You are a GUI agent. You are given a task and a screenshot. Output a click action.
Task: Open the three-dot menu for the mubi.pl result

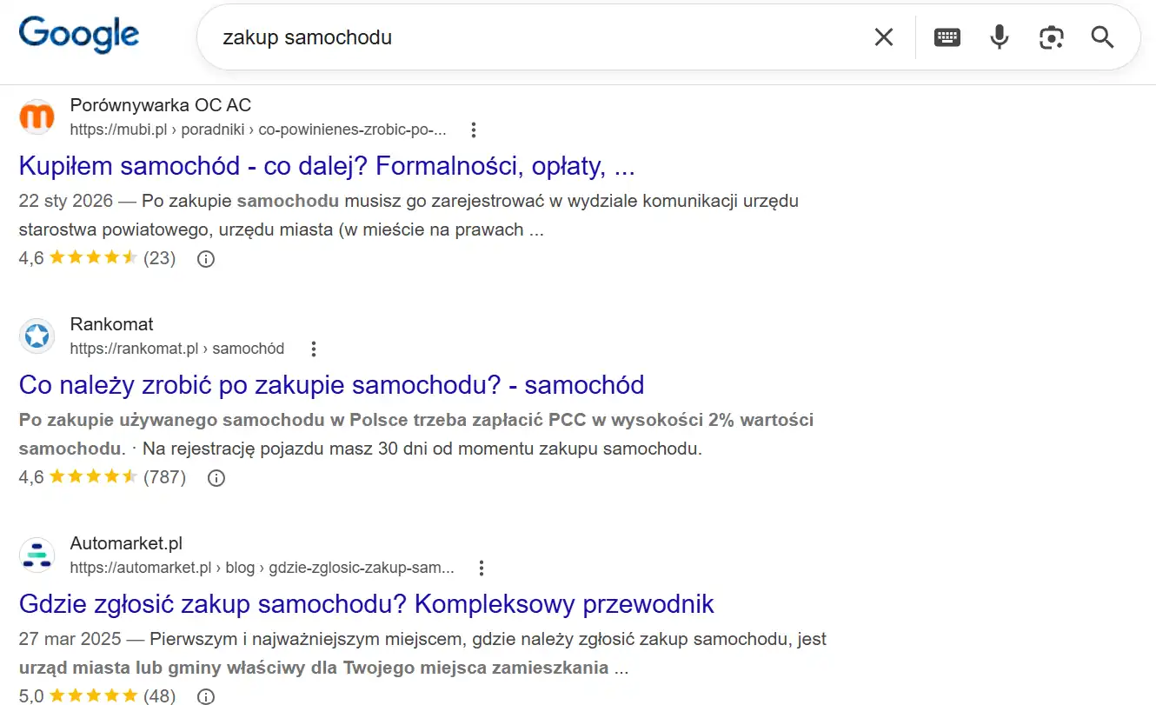point(474,129)
